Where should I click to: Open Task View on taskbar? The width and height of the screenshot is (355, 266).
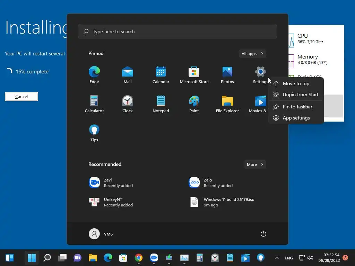tap(62, 258)
